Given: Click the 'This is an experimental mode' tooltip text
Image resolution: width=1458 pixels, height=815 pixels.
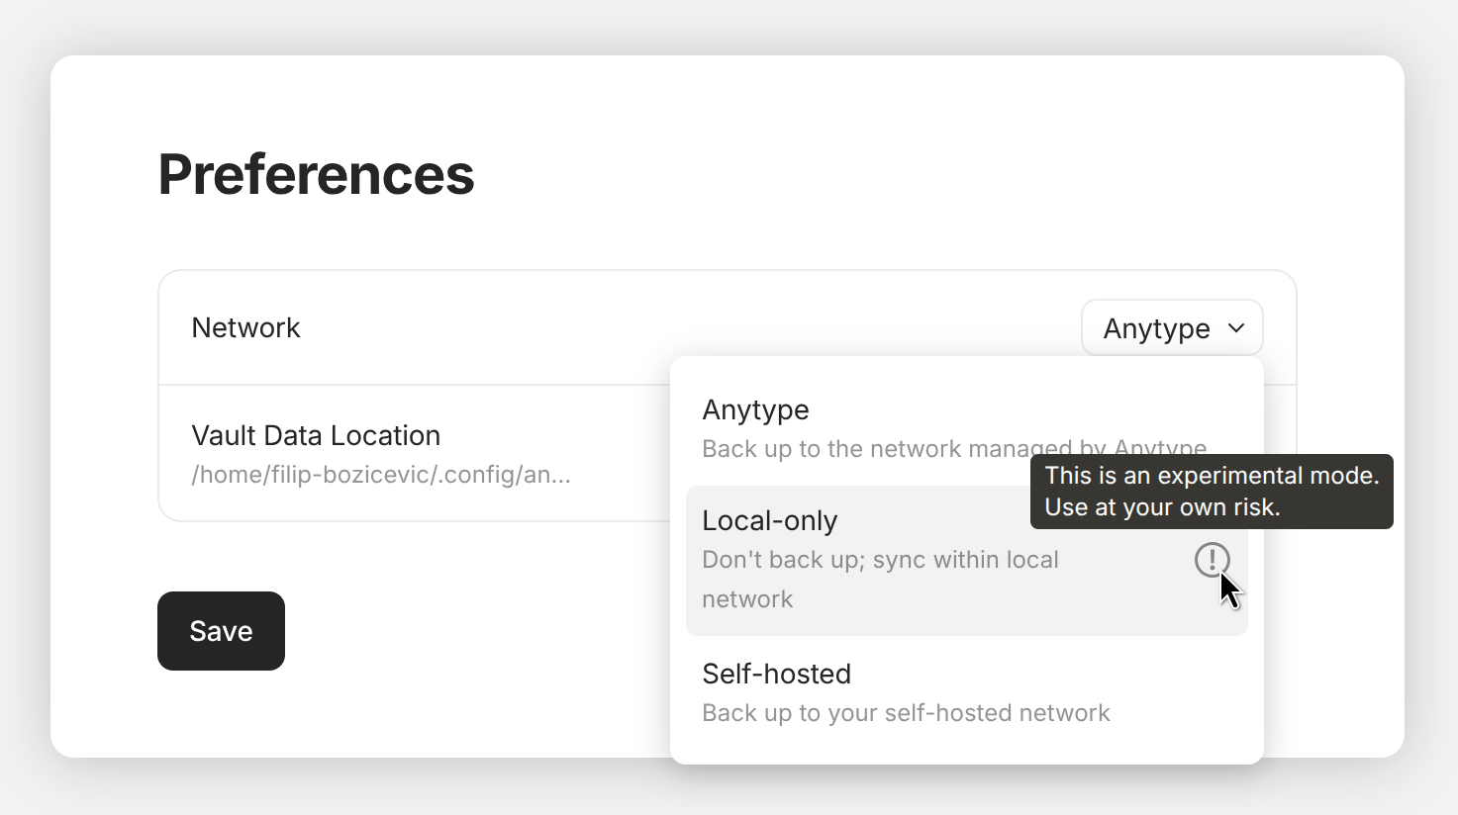Looking at the screenshot, I should pos(1212,476).
